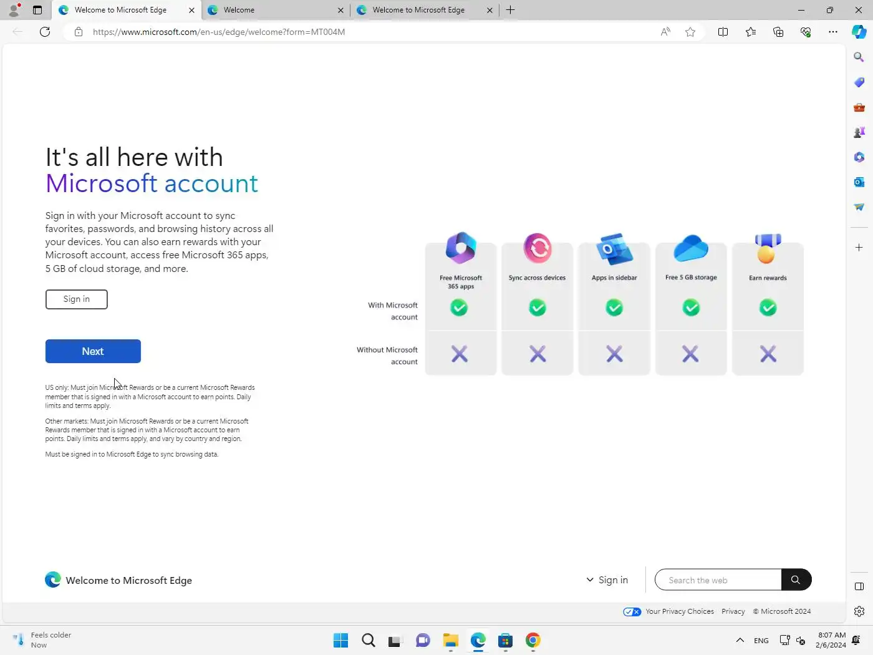
Task: Click the address bar URL
Action: pos(219,32)
